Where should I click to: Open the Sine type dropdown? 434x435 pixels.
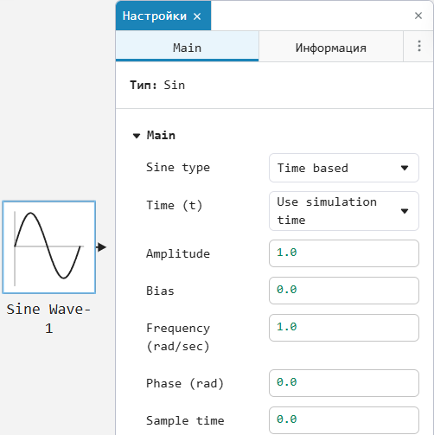point(344,168)
